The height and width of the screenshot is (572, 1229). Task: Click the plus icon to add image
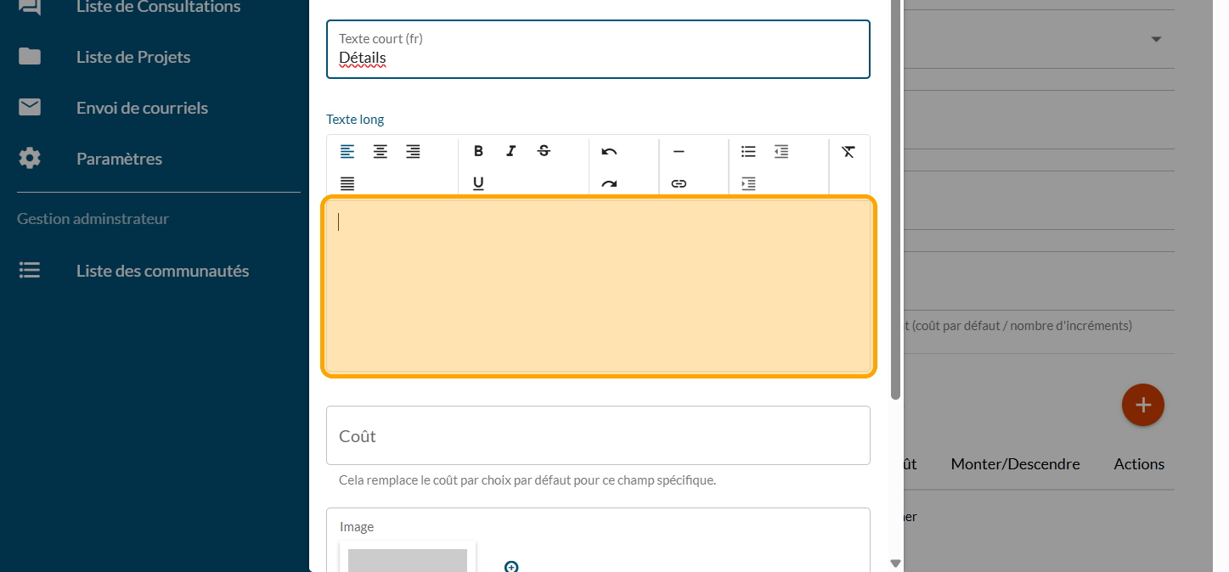click(x=511, y=566)
